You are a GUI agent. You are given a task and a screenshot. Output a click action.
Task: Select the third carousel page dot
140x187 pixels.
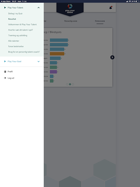[x=73, y=84]
